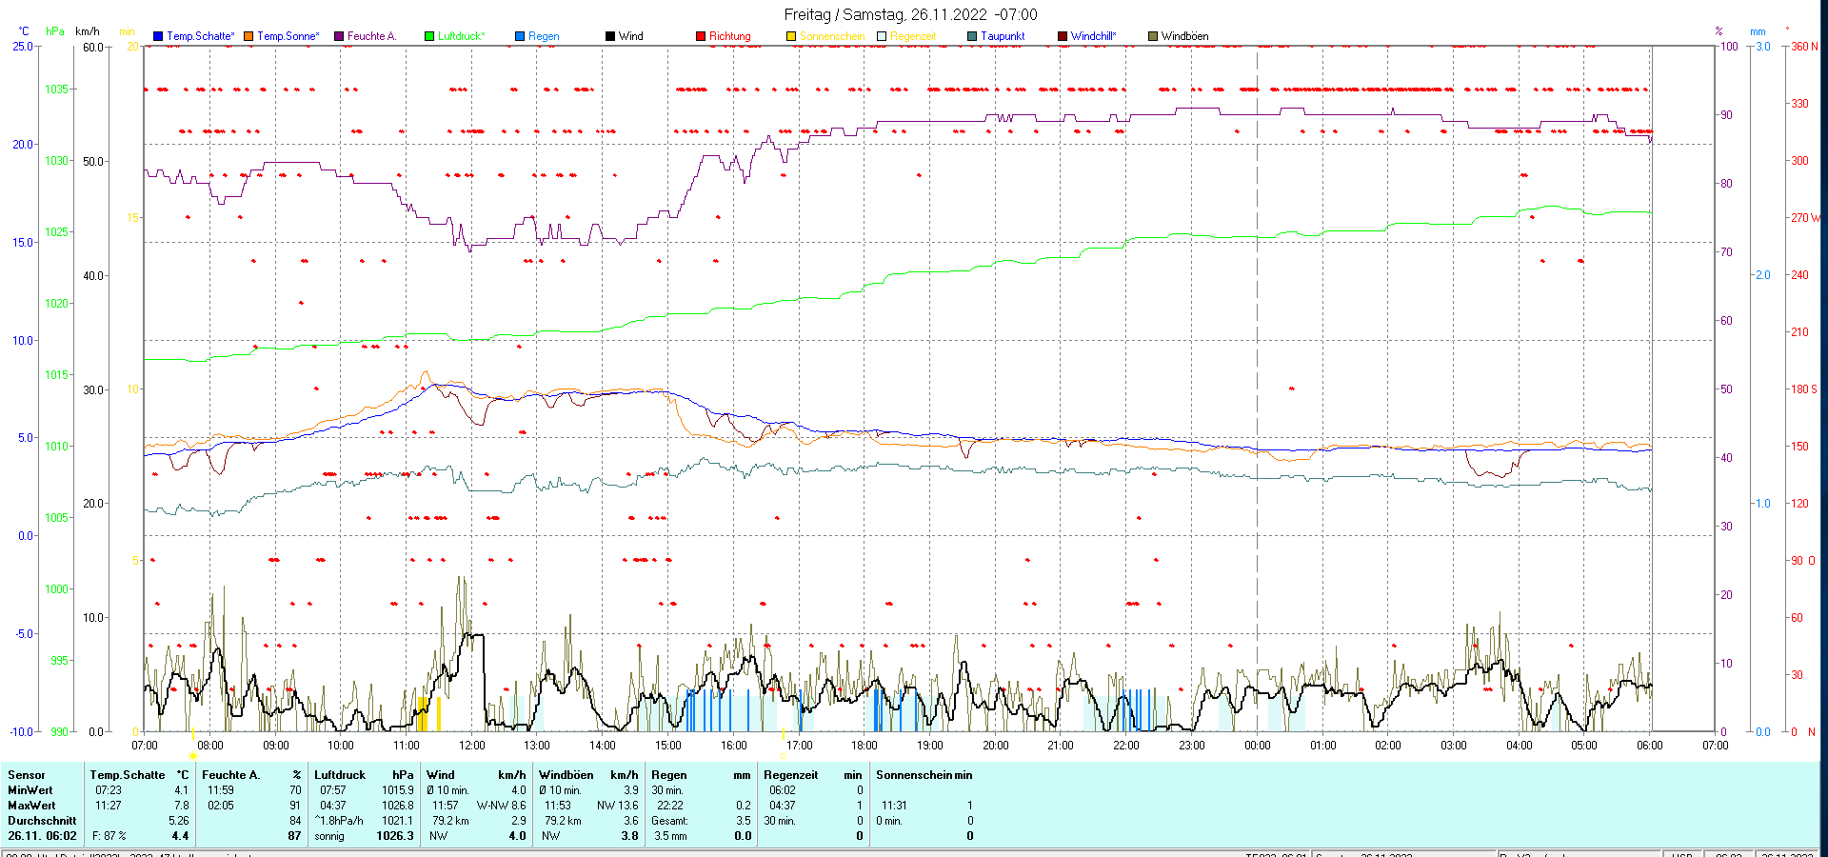
Task: Click the 12:00 time axis label
Action: point(472,746)
